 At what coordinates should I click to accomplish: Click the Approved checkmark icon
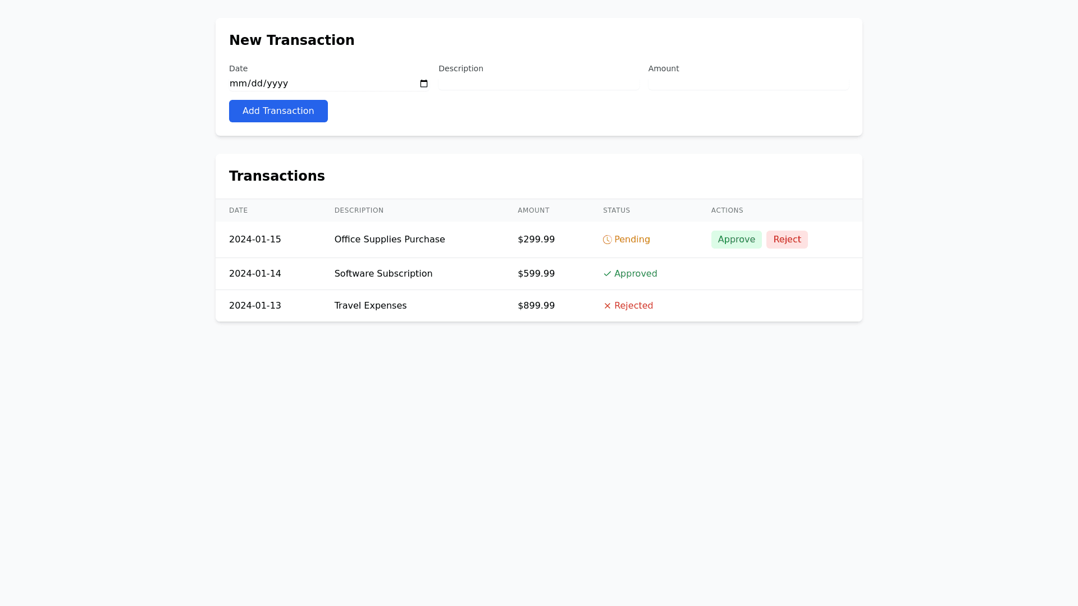[607, 274]
